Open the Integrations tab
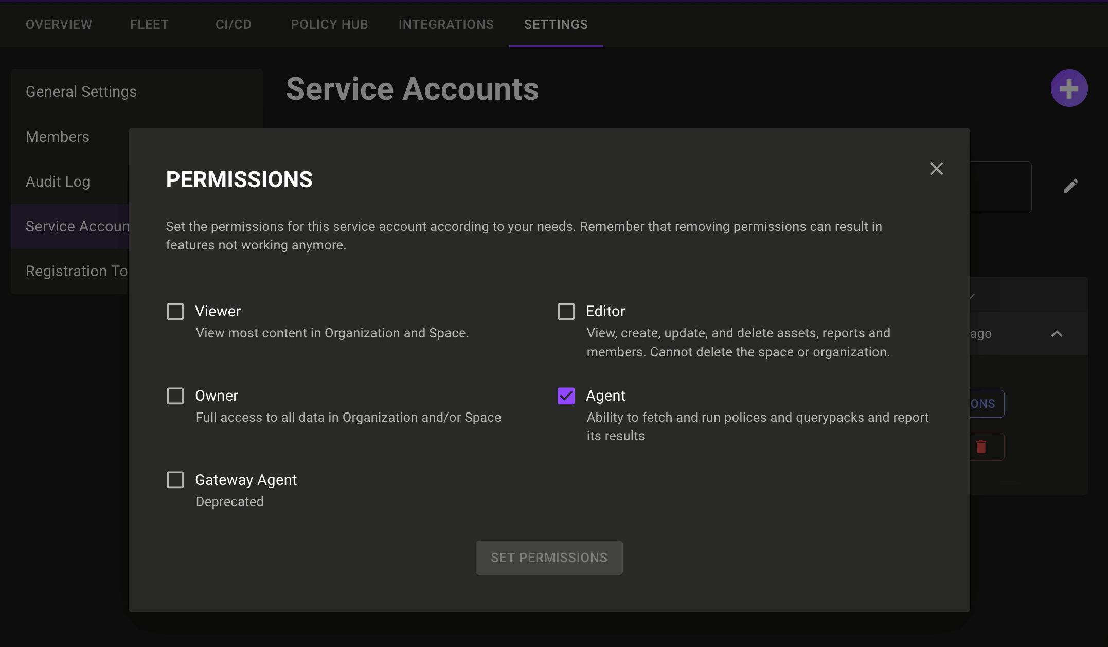Image resolution: width=1108 pixels, height=647 pixels. click(445, 24)
